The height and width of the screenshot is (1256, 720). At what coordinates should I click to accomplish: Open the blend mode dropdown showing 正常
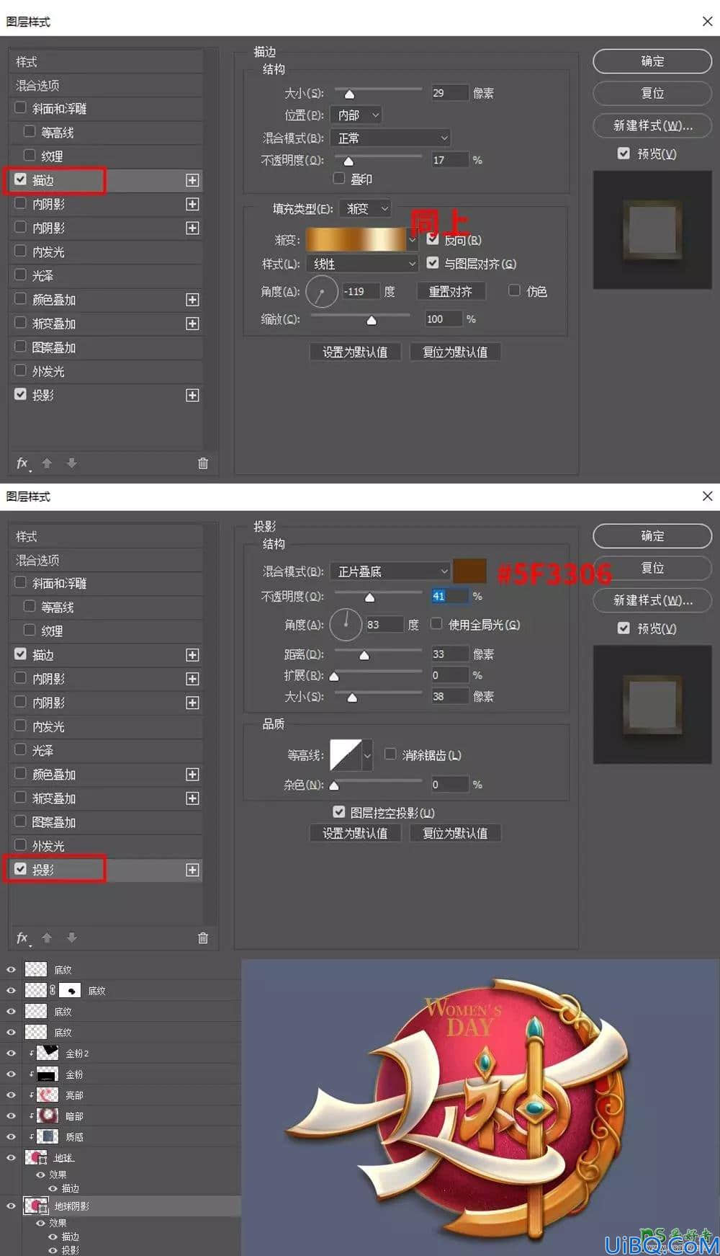(x=390, y=138)
